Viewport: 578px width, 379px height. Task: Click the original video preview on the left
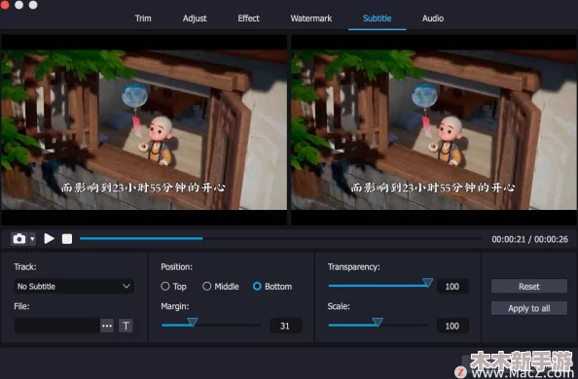point(144,129)
